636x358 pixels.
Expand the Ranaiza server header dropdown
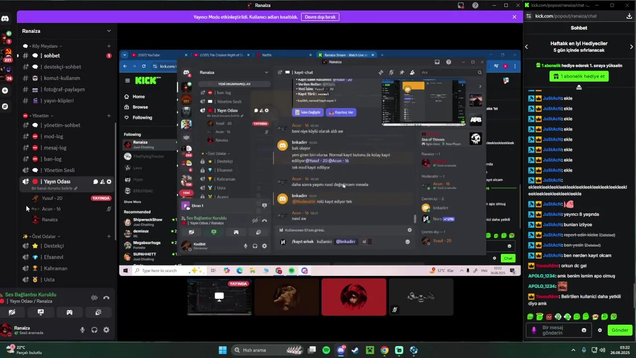pyautogui.click(x=109, y=31)
